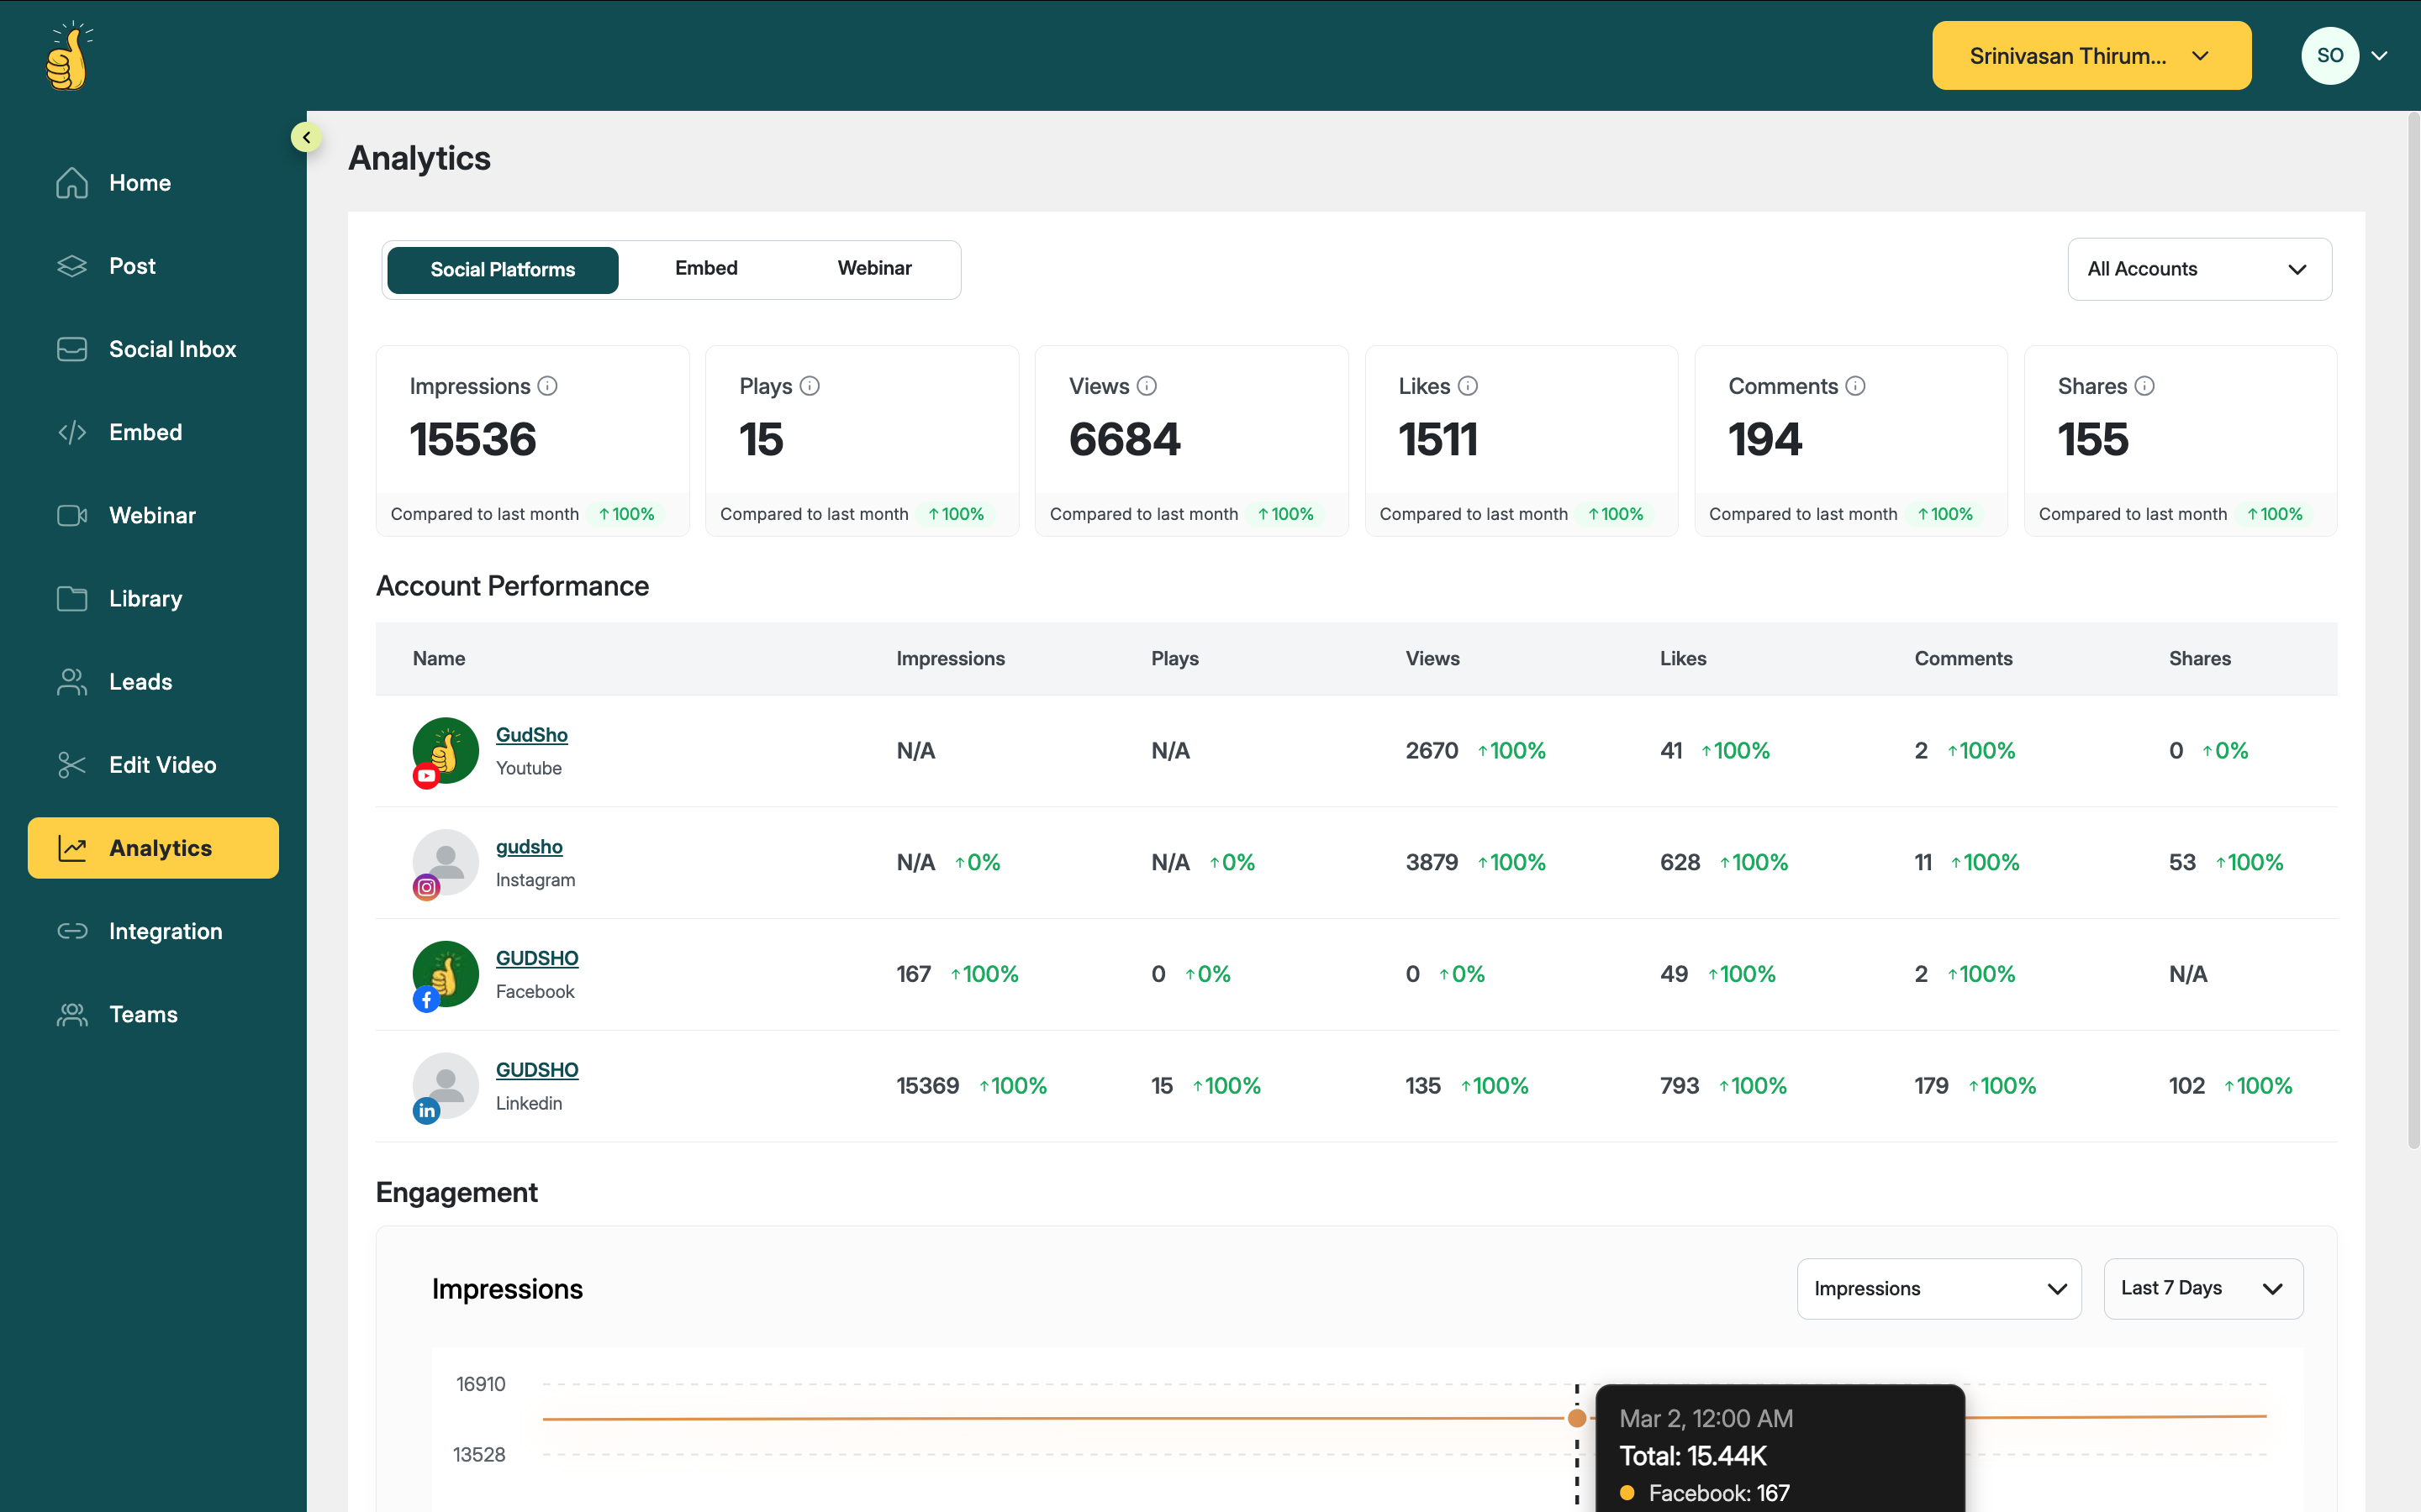
Task: Switch to the Webinar tab
Action: click(873, 268)
